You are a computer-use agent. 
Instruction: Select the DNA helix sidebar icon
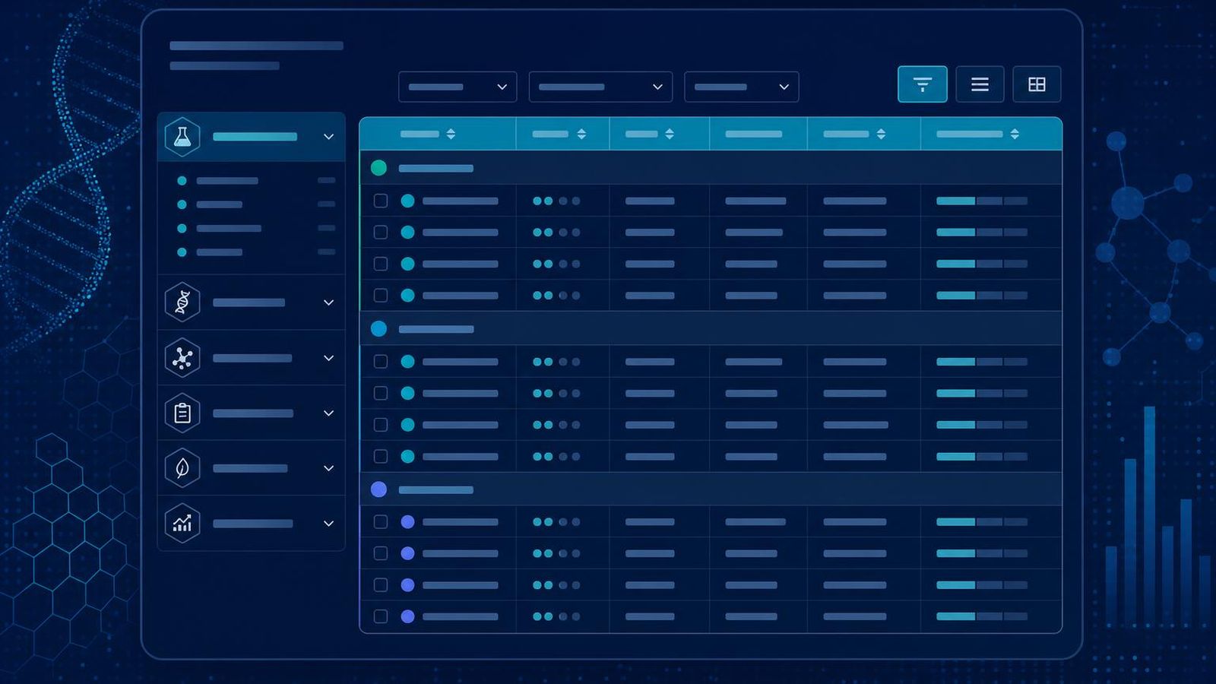tap(182, 302)
